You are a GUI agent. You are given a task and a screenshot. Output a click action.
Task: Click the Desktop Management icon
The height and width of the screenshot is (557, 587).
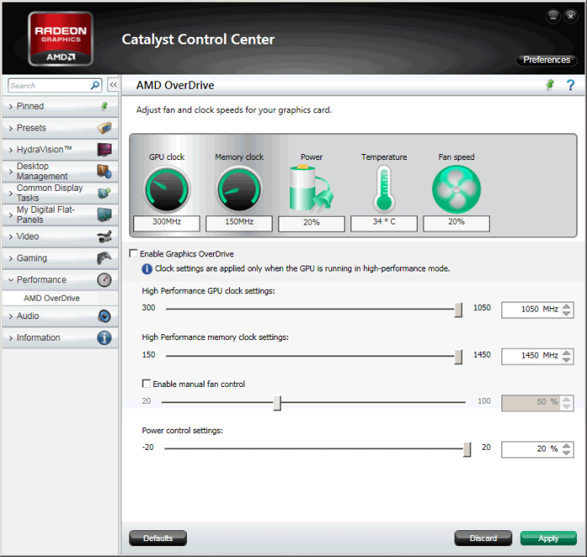click(105, 171)
